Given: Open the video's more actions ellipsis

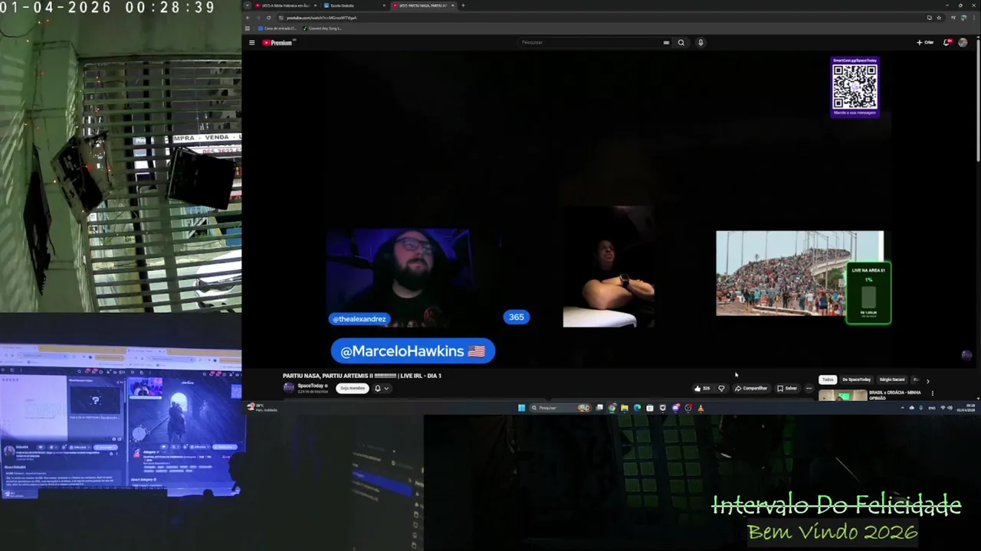Looking at the screenshot, I should (x=809, y=388).
